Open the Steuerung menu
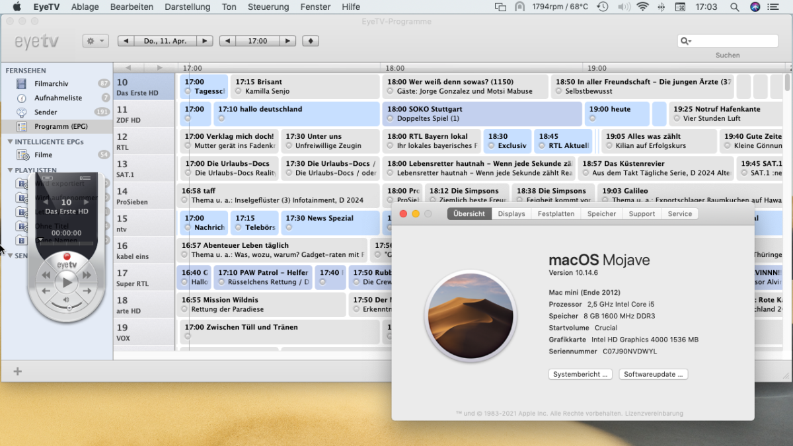 point(268,7)
